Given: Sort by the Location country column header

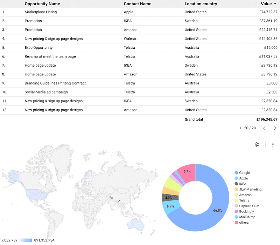Looking at the screenshot, I should tap(201, 4).
